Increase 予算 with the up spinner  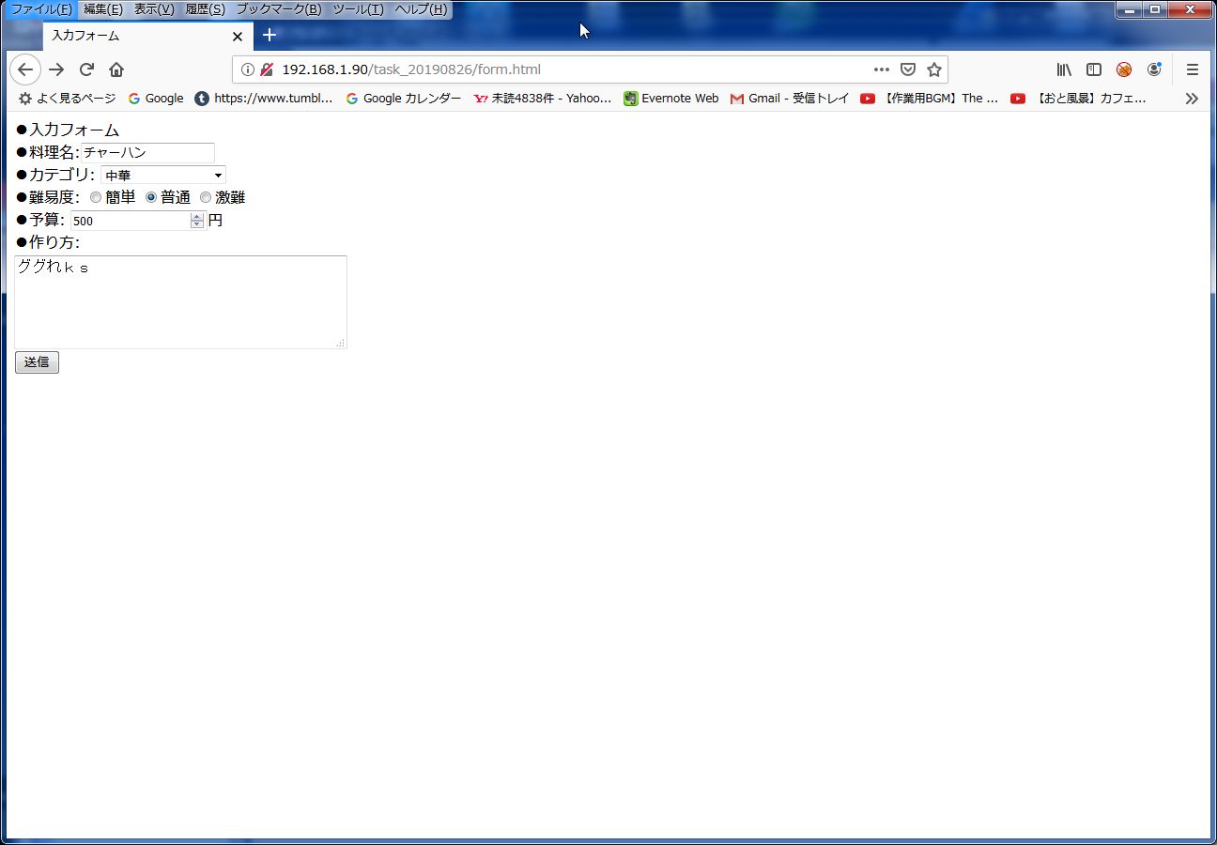pos(197,217)
